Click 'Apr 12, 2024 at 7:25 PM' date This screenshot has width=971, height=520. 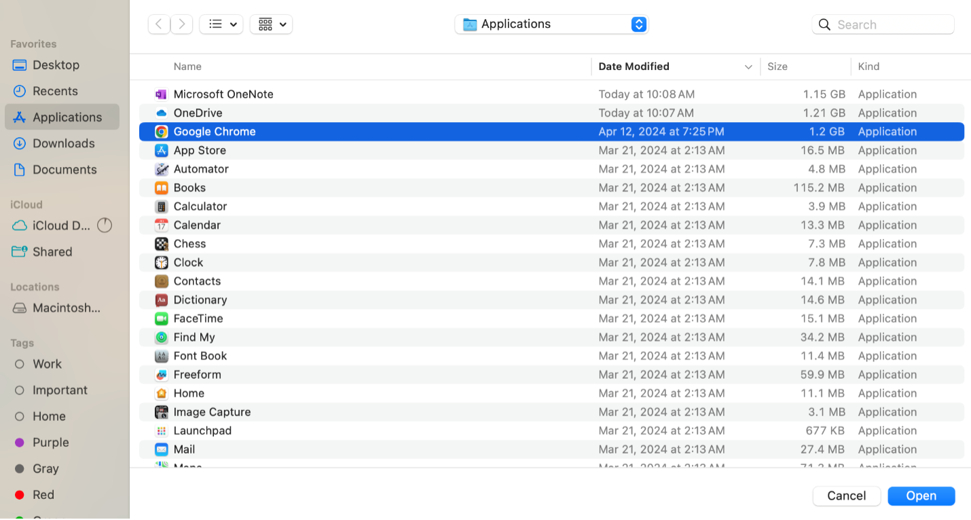(x=661, y=132)
